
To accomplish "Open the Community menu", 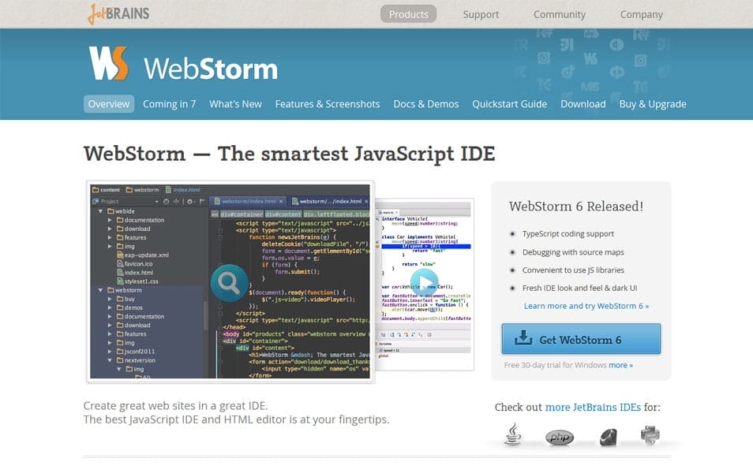I will (560, 13).
